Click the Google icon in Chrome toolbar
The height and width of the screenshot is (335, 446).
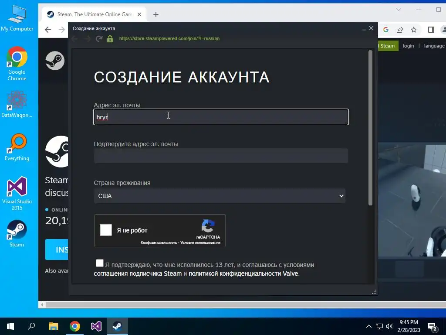[x=386, y=30]
